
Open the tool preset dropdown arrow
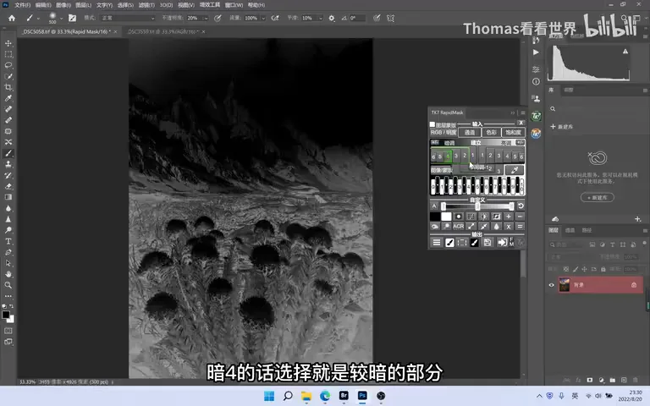tap(38, 19)
